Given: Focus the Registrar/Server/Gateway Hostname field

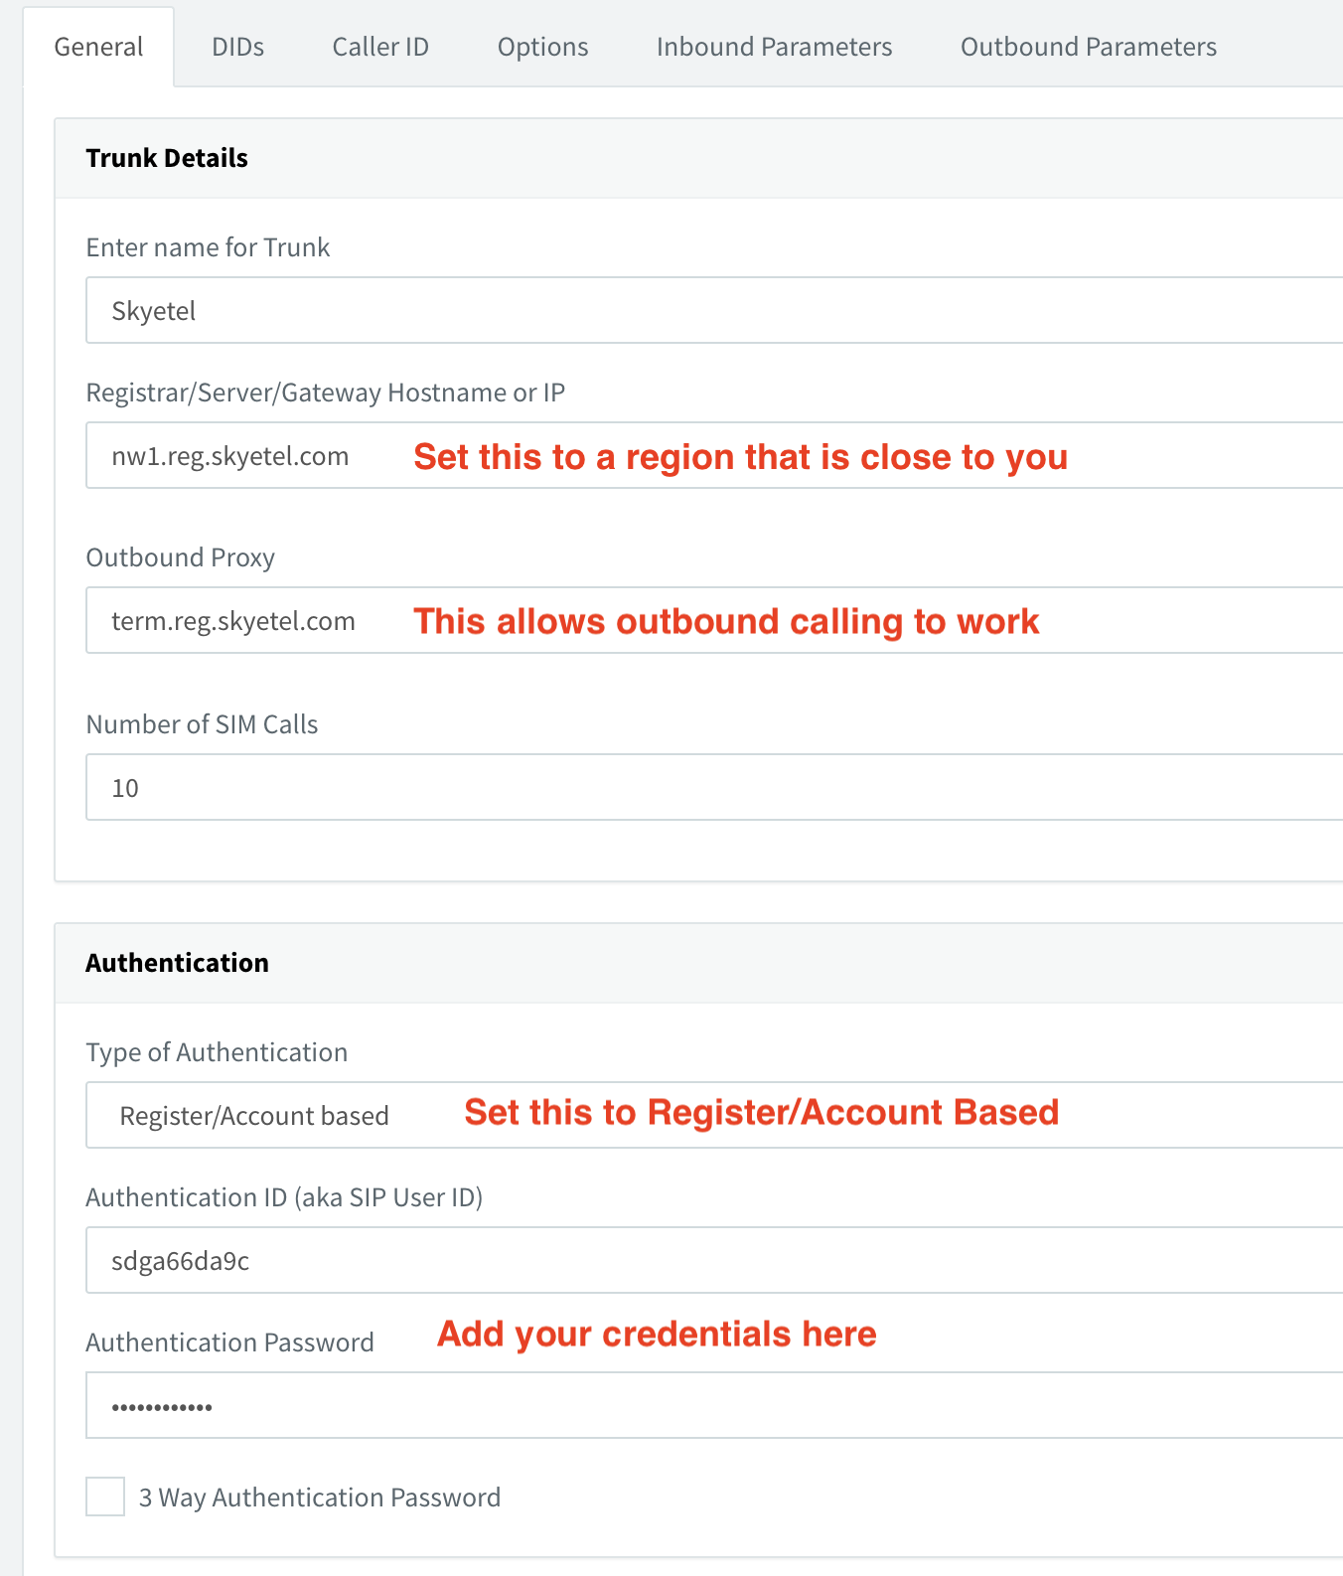Looking at the screenshot, I should click(714, 455).
